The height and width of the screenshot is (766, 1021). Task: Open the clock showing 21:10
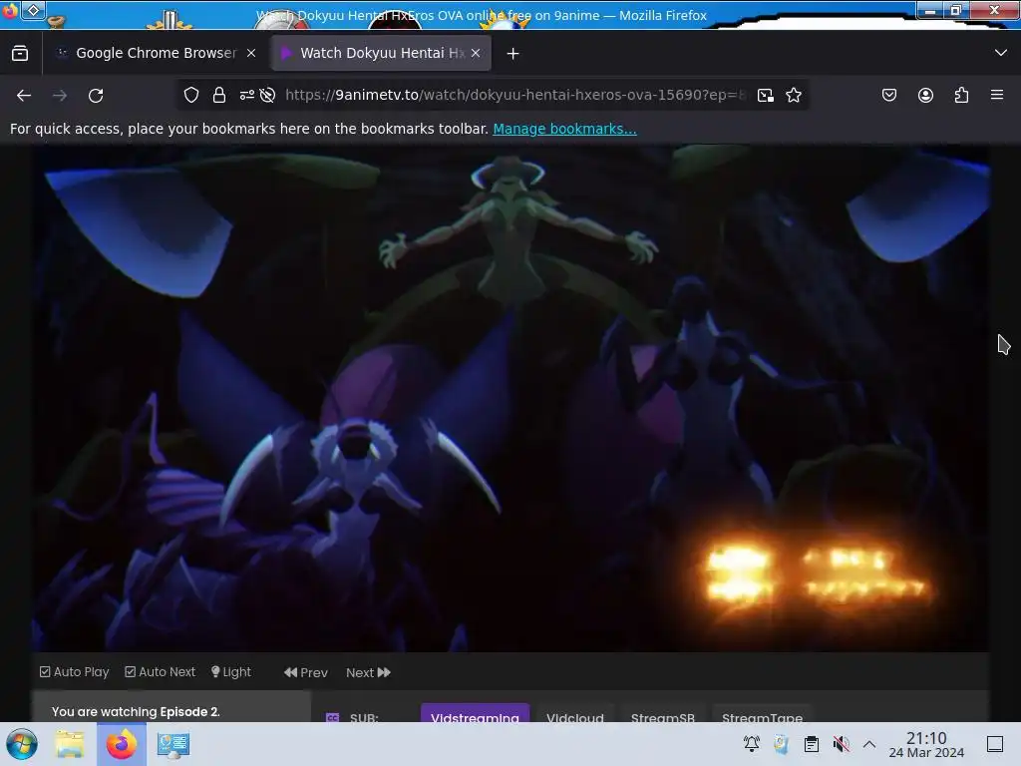(x=926, y=744)
